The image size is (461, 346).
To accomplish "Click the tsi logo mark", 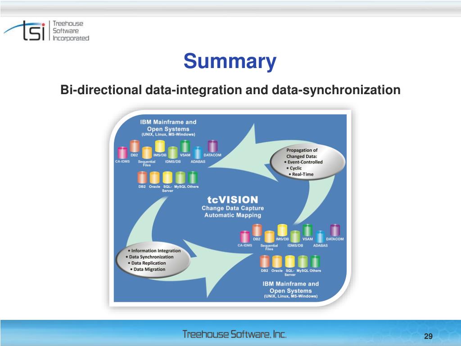I will click(x=25, y=31).
